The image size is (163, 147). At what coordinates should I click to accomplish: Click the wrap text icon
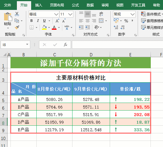(101, 14)
